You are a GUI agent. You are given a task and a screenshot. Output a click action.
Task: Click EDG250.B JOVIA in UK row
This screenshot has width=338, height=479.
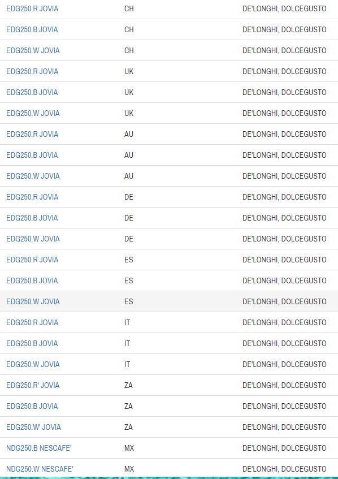coord(32,92)
